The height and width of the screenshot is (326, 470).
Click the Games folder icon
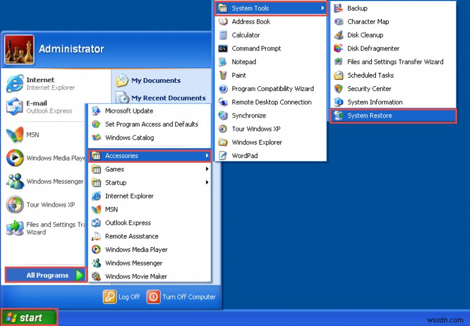pos(96,169)
